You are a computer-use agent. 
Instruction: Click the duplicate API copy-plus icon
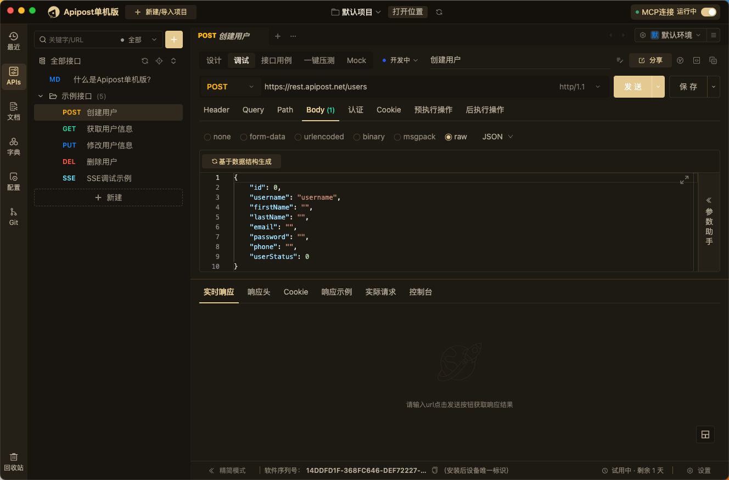[x=713, y=60]
